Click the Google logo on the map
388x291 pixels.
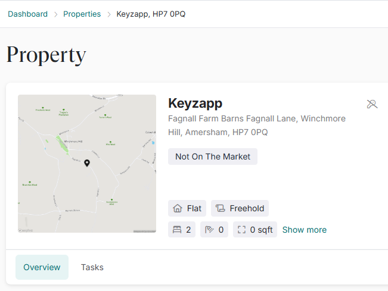coord(26,230)
